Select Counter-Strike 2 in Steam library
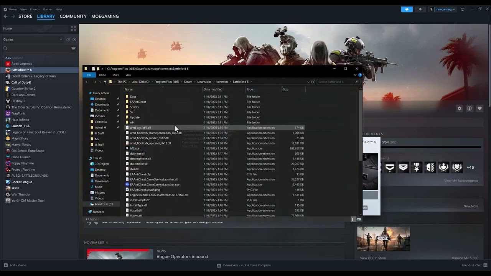The image size is (491, 276). (23, 89)
